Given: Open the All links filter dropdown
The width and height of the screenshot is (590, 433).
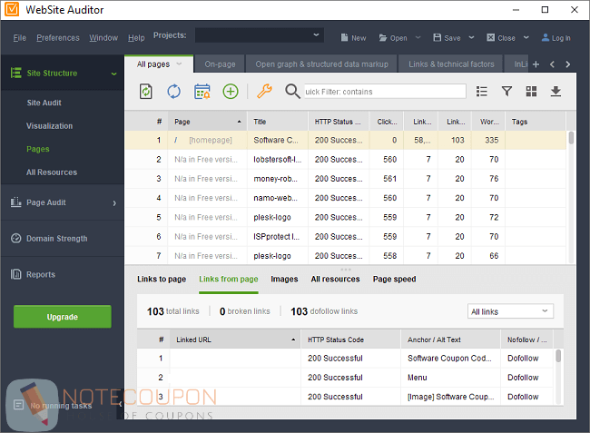Looking at the screenshot, I should [510, 311].
